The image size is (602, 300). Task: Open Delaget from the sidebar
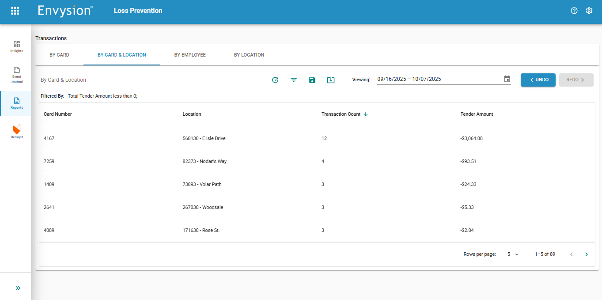[x=17, y=131]
